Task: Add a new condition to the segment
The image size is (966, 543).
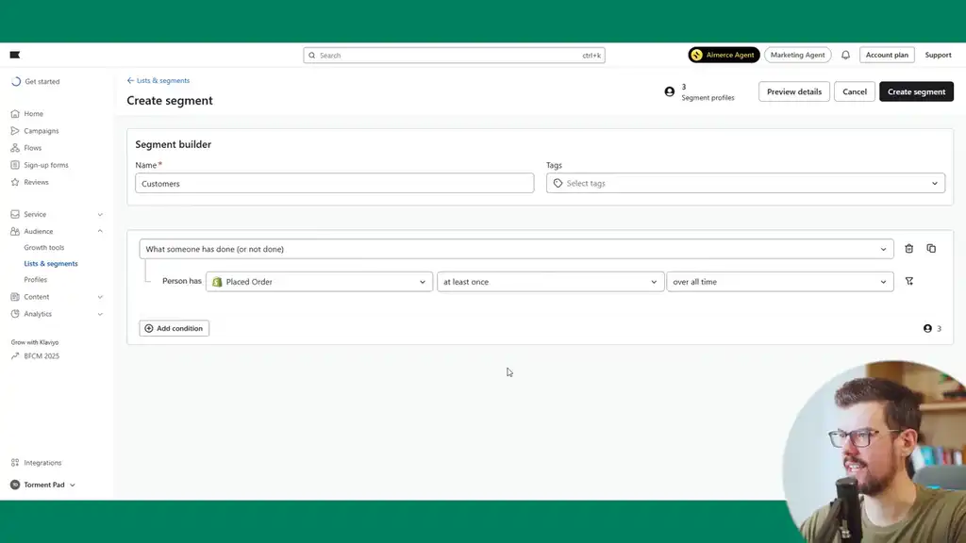Action: pyautogui.click(x=174, y=328)
